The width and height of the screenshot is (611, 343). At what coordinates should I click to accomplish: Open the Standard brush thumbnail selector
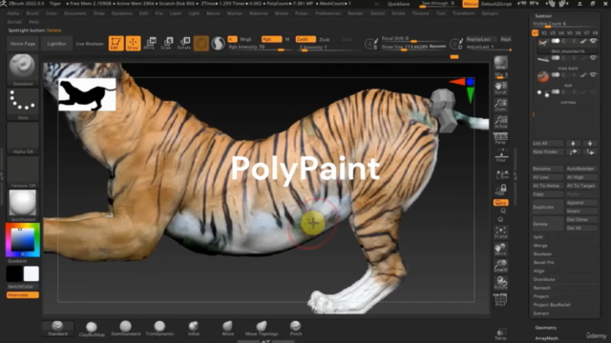click(23, 70)
